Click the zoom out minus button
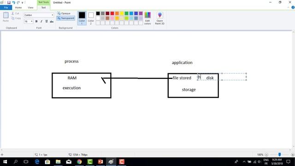The width and height of the screenshot is (295, 166). click(x=266, y=155)
